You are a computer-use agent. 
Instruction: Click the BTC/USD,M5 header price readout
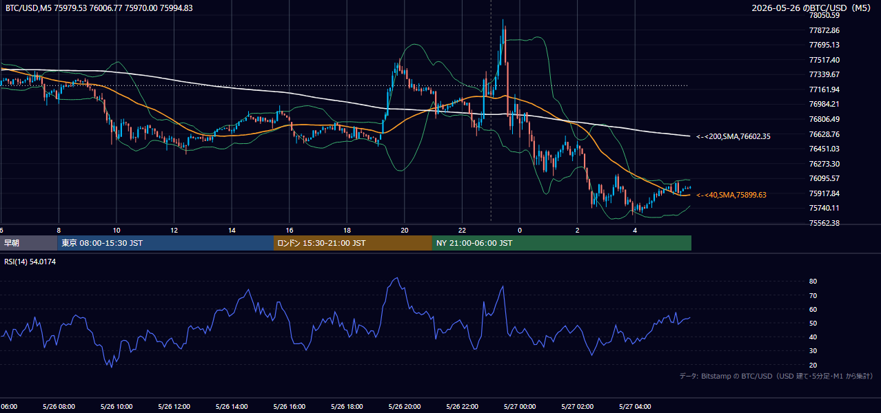point(99,8)
